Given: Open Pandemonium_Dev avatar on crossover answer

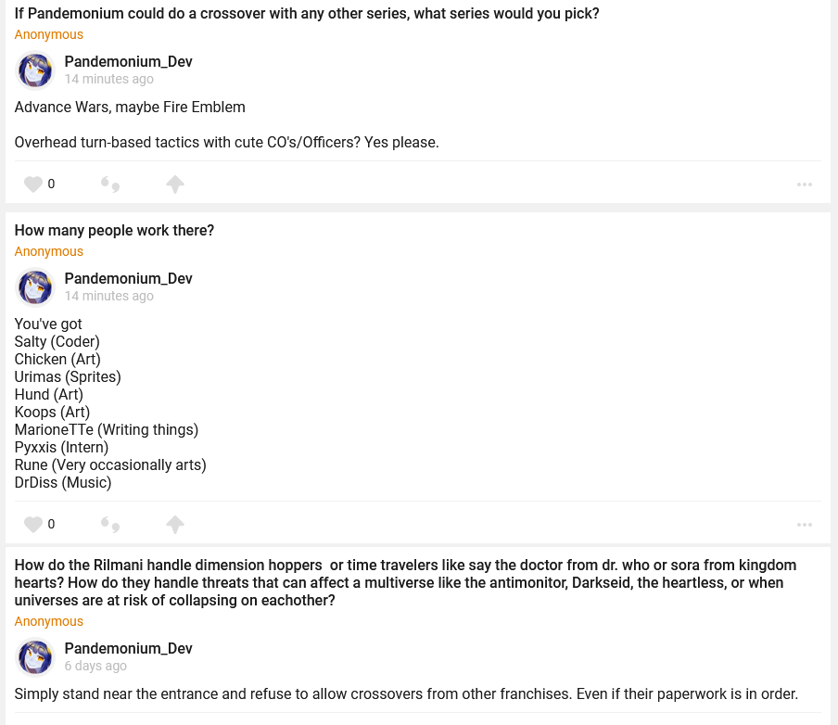Looking at the screenshot, I should tap(35, 70).
